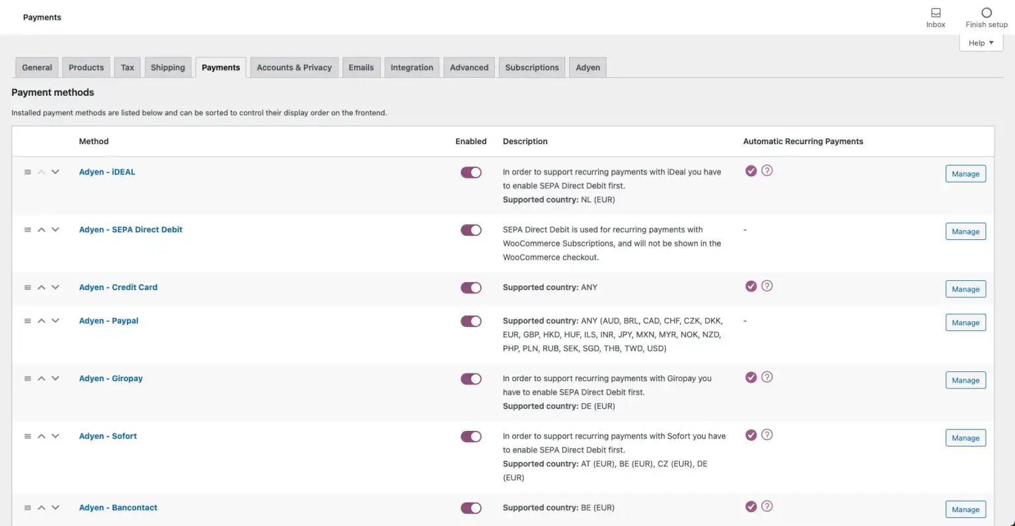The height and width of the screenshot is (526, 1015).
Task: Move Adyen - Sofort up
Action: click(x=42, y=436)
